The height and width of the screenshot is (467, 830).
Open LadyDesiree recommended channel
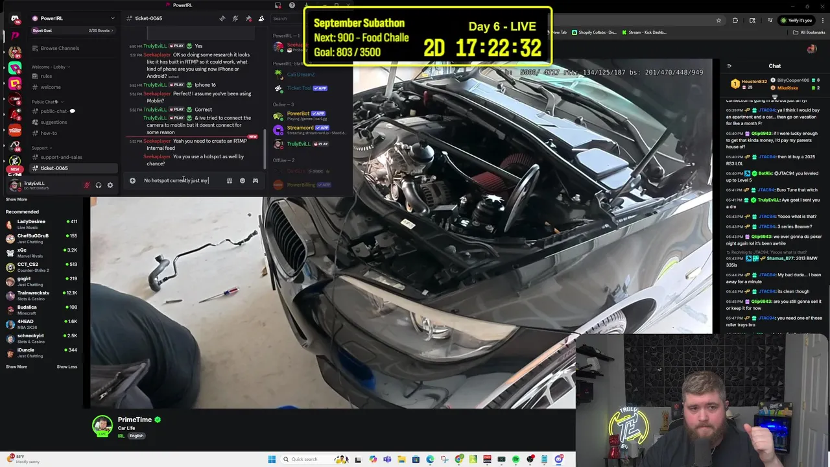pos(41,224)
